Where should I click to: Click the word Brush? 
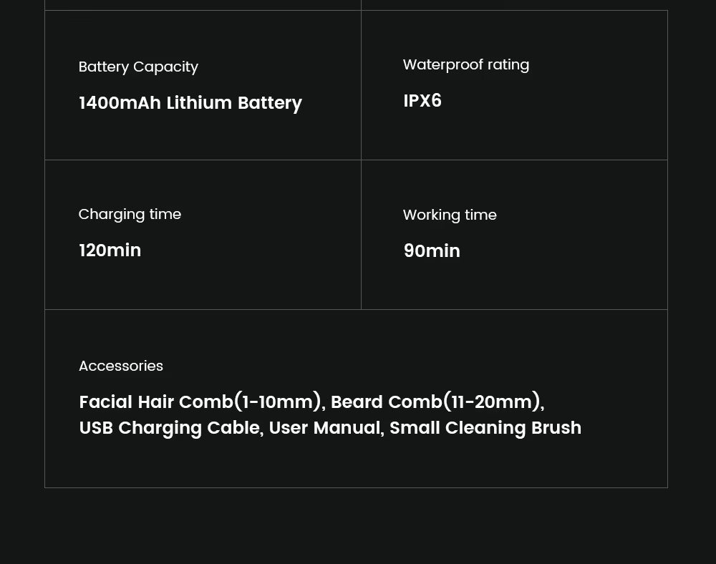[x=556, y=428]
